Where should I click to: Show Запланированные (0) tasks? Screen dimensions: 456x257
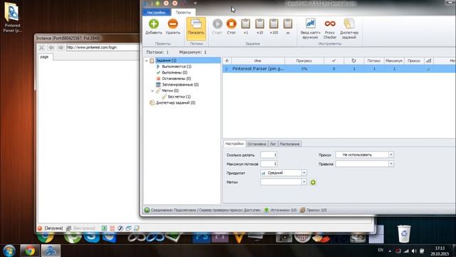pos(180,84)
